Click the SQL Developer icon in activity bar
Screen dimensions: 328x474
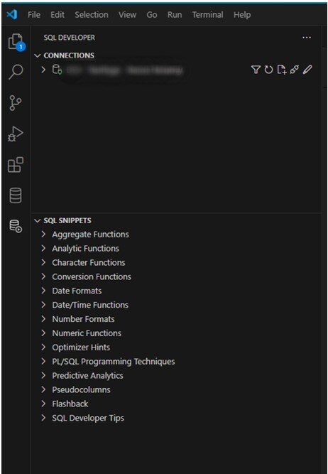16,226
